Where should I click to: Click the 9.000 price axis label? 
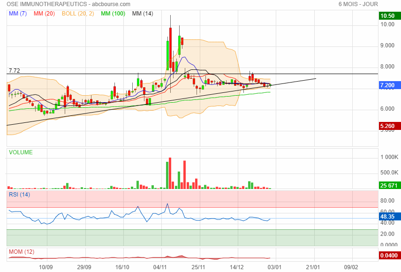387,45
